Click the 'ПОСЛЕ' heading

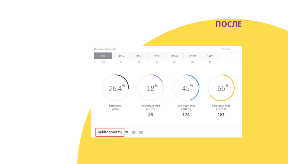pyautogui.click(x=229, y=24)
